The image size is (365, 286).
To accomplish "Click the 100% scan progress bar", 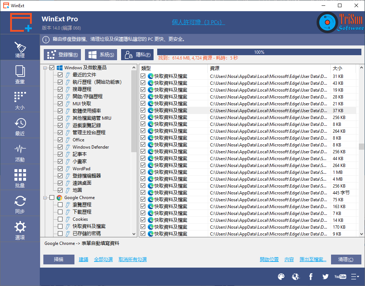I will 259,52.
